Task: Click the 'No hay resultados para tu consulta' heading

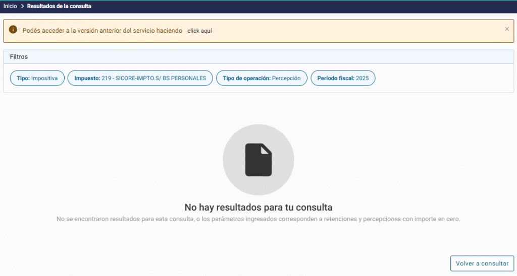Action: tap(258, 207)
